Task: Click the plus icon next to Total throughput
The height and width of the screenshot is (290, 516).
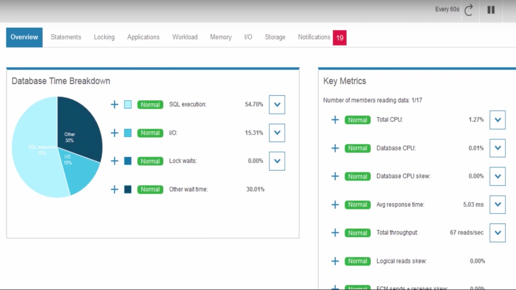Action: tap(335, 233)
